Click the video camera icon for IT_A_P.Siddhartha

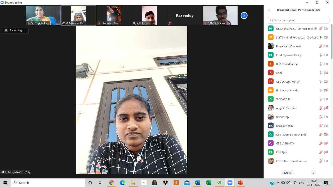click(326, 64)
